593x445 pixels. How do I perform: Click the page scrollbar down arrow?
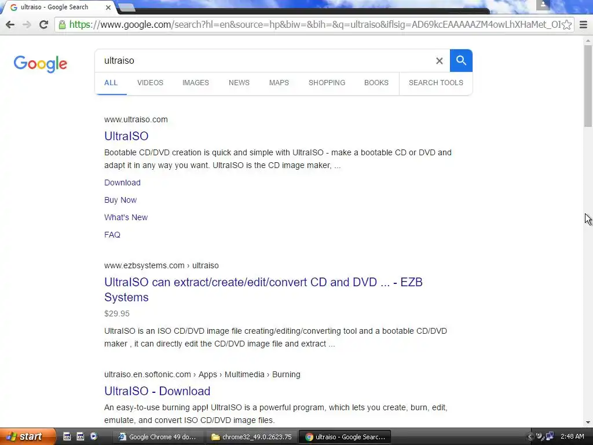(588, 422)
